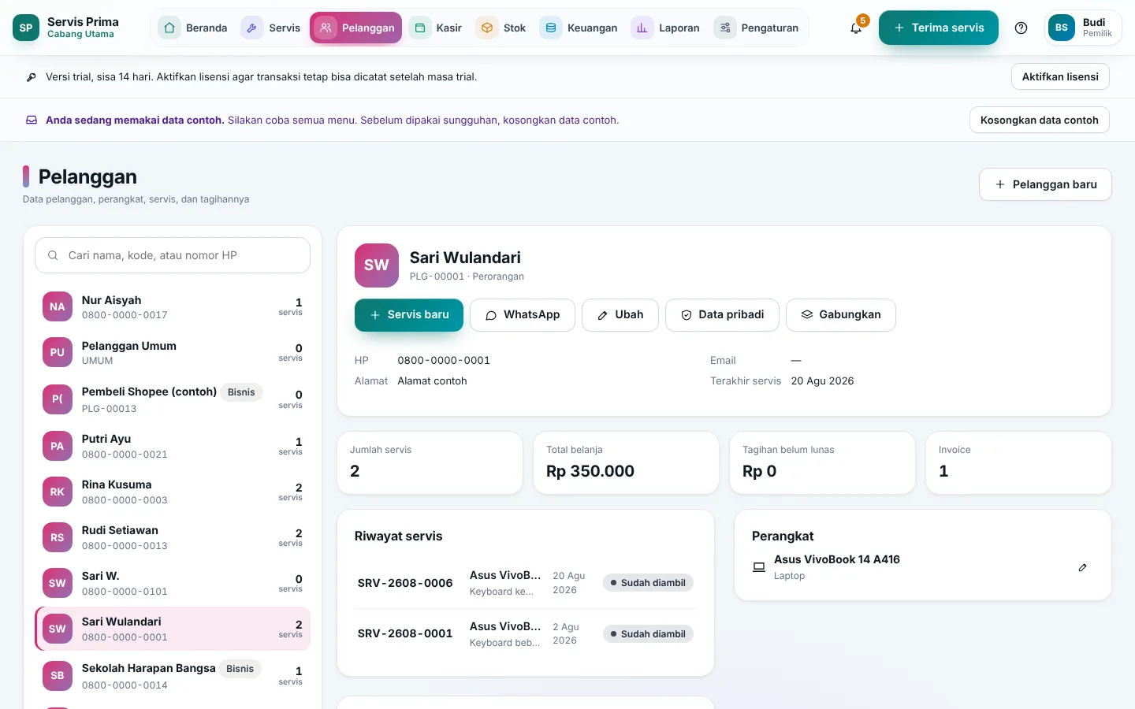Open the help question mark icon
This screenshot has width=1135, height=709.
pos(1021,28)
